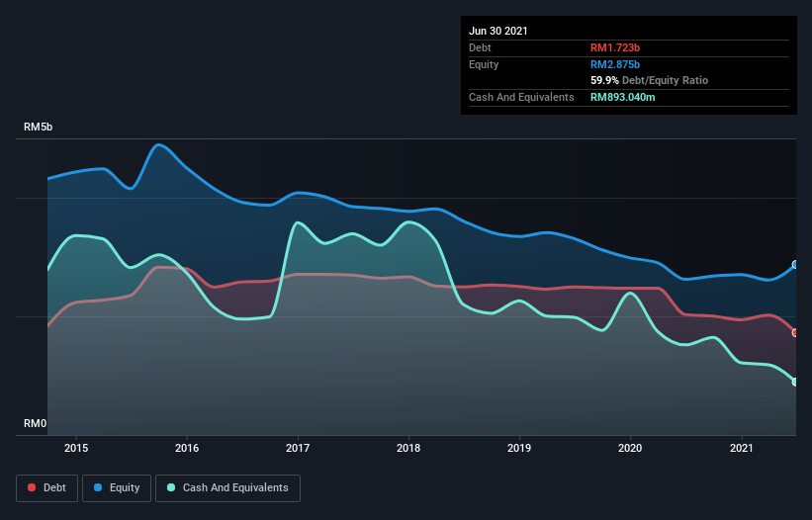Toggle the Cash And Equivalents legend button

click(x=227, y=488)
